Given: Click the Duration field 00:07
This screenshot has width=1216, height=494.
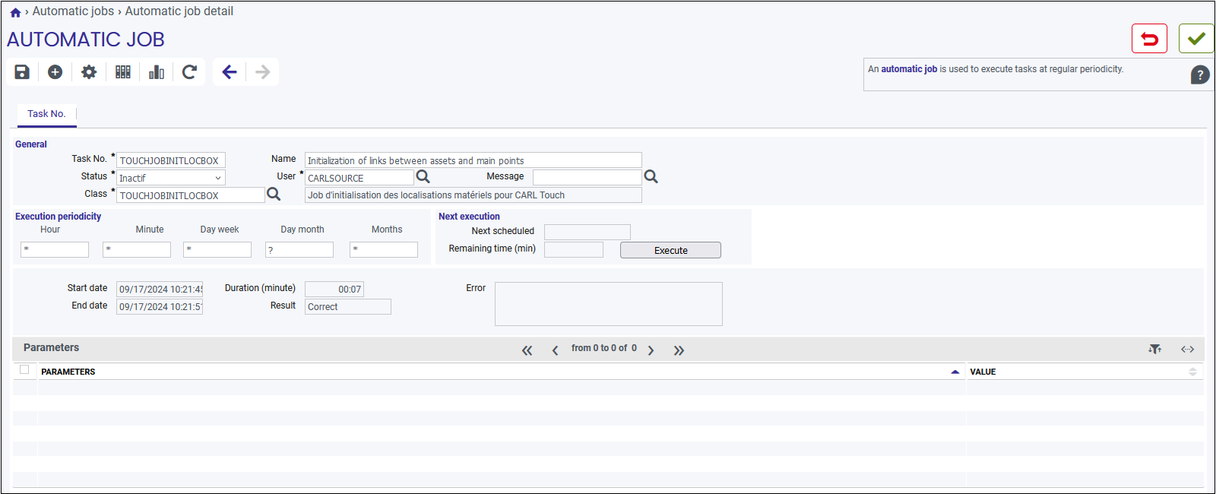Looking at the screenshot, I should click(334, 289).
